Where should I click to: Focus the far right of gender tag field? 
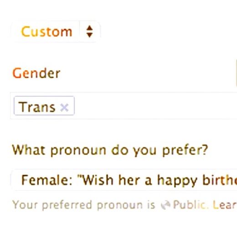[228, 105]
